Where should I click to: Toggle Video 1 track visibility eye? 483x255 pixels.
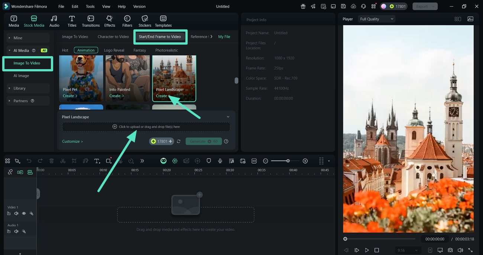click(24, 214)
